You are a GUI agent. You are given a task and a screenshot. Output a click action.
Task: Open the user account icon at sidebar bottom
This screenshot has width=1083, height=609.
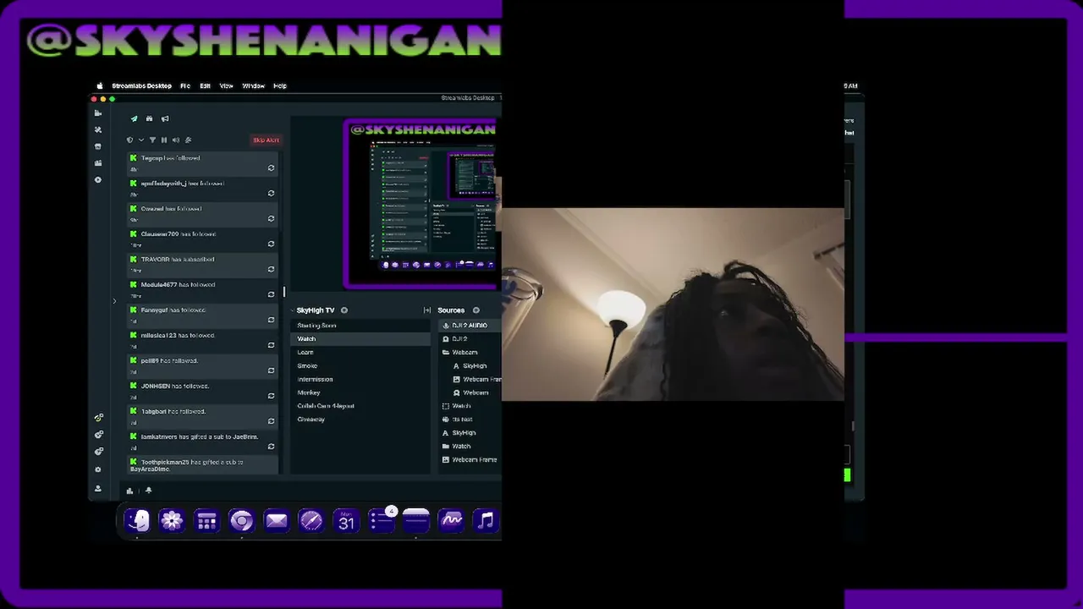tap(98, 488)
